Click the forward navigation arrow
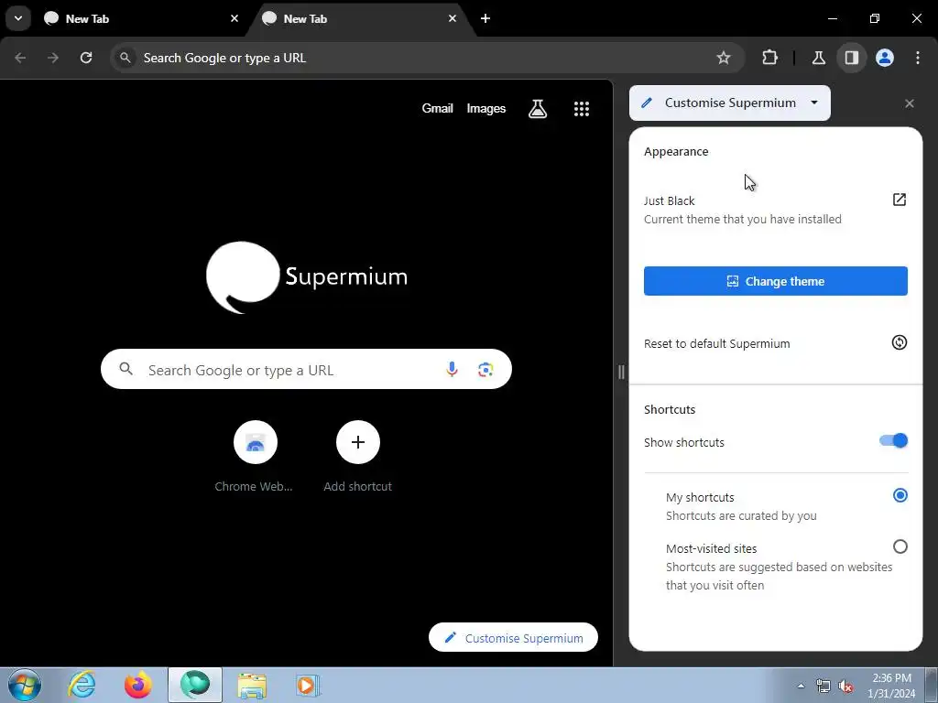This screenshot has height=703, width=938. [53, 58]
